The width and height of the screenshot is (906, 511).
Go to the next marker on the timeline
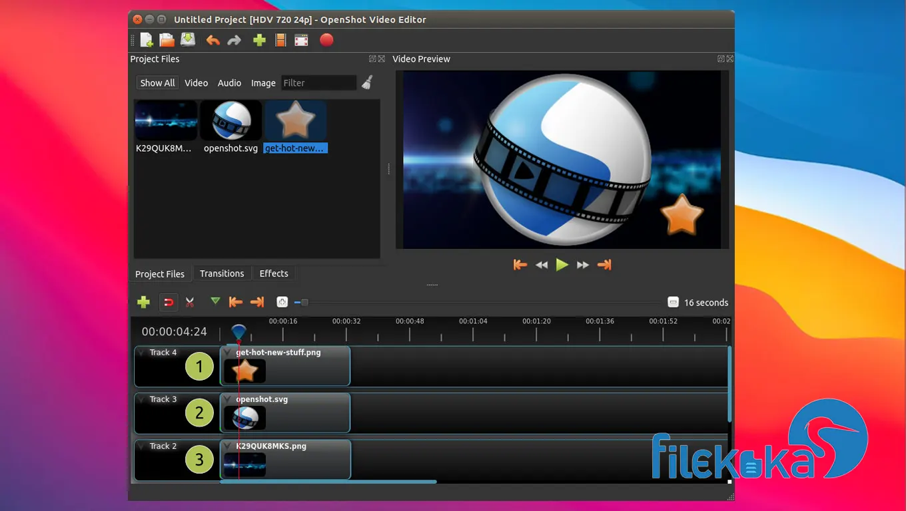(257, 302)
